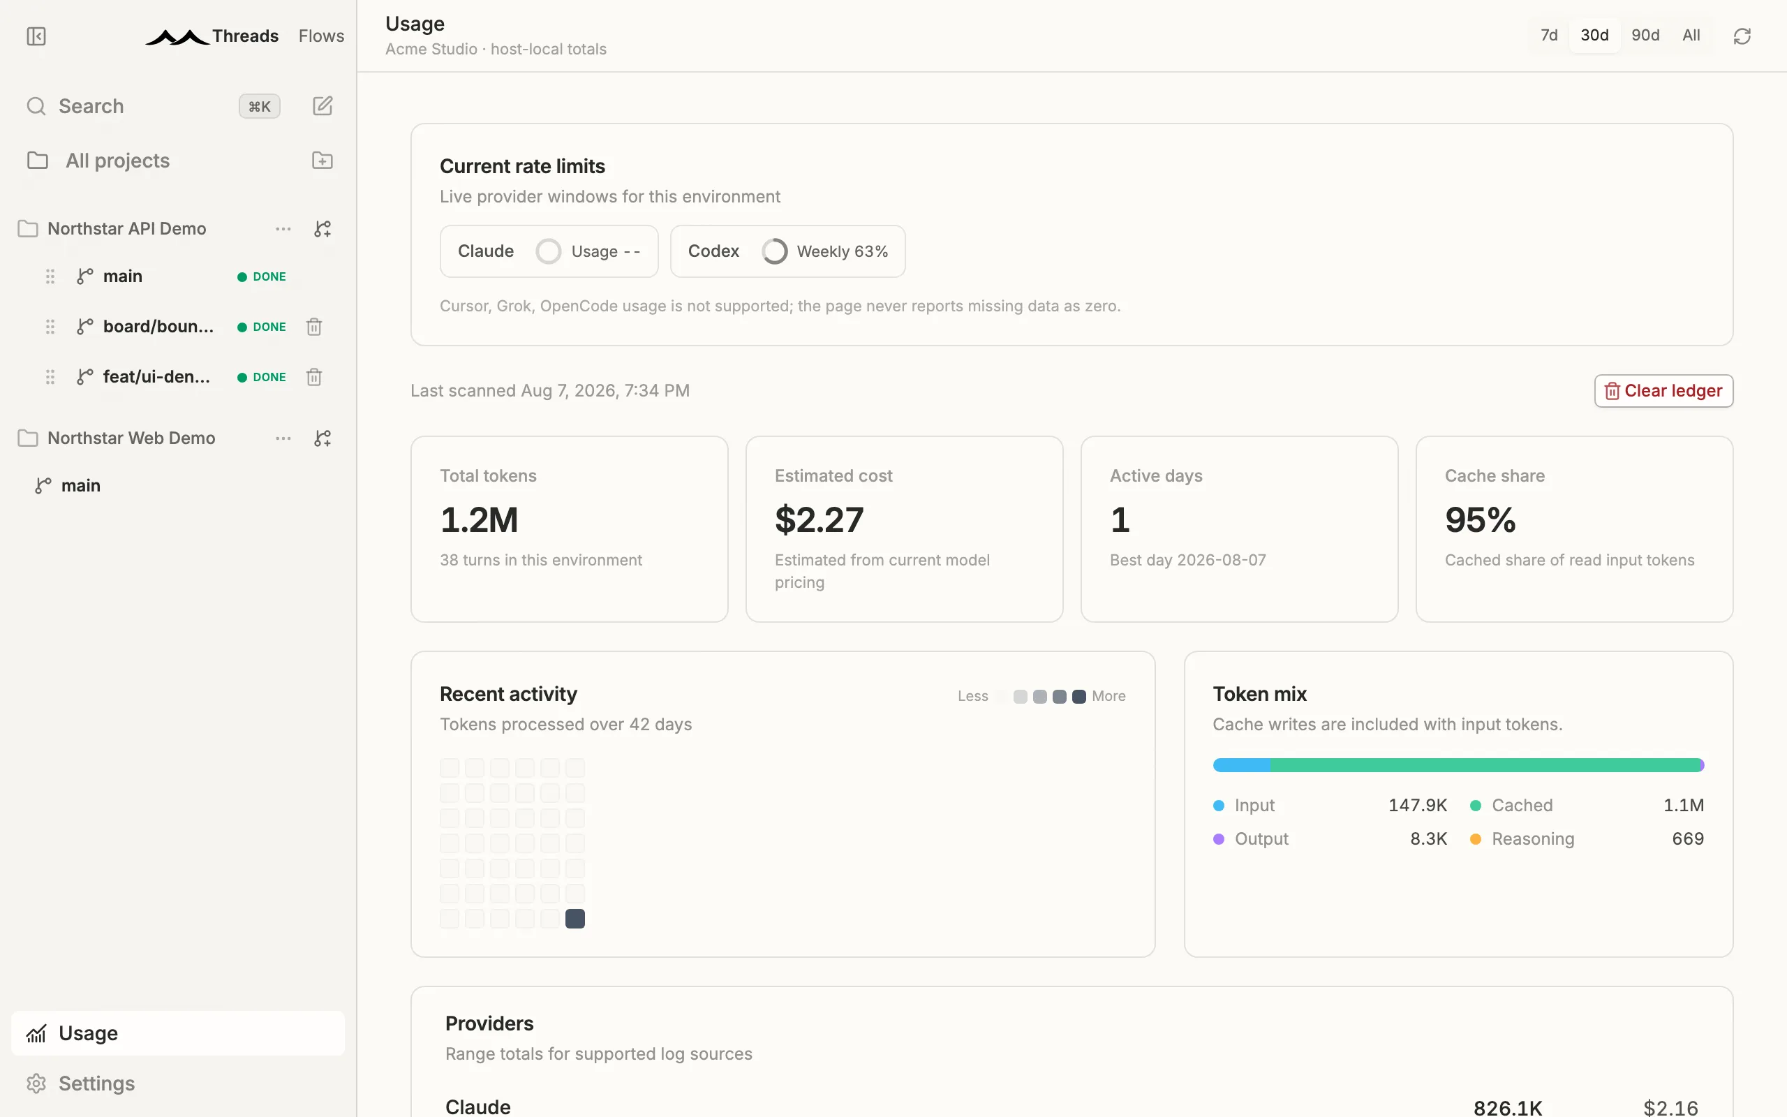Screen dimensions: 1787x1117
Task: Create new branch in Northstar Web Demo
Action: point(322,438)
